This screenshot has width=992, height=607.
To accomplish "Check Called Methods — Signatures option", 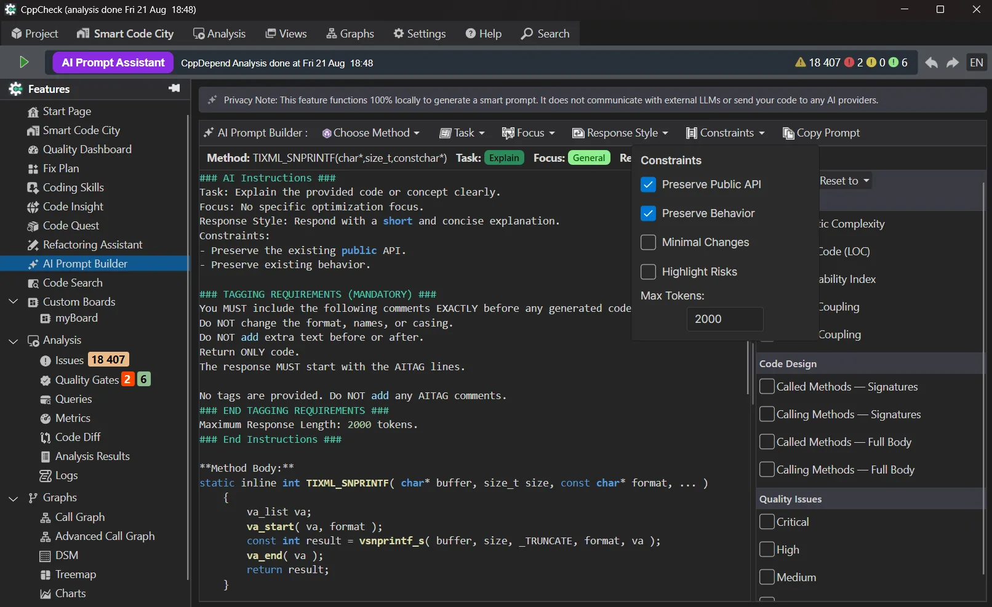I will pyautogui.click(x=767, y=386).
